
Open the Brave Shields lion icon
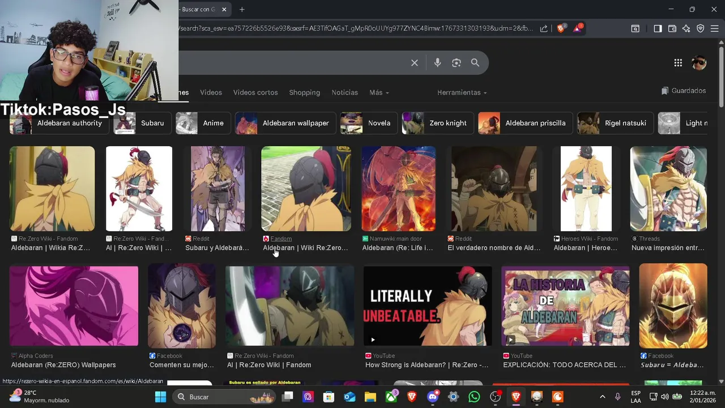pyautogui.click(x=561, y=28)
